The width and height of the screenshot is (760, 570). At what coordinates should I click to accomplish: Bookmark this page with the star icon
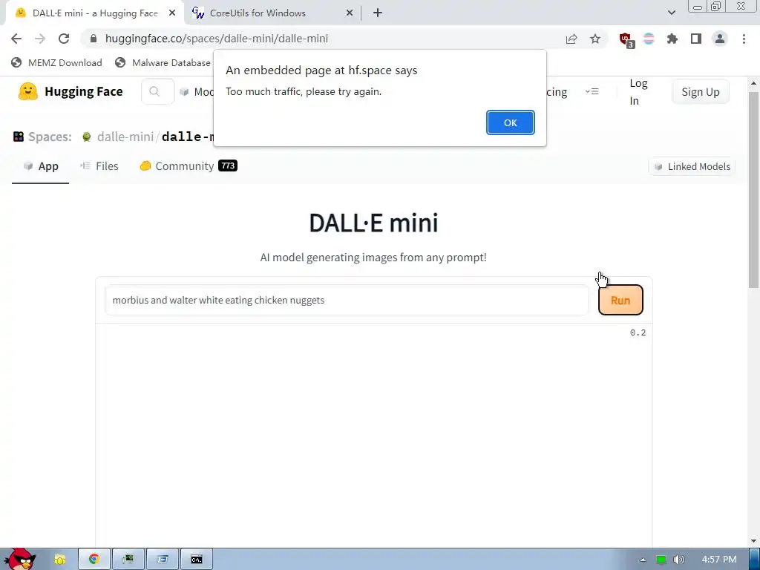coord(595,39)
